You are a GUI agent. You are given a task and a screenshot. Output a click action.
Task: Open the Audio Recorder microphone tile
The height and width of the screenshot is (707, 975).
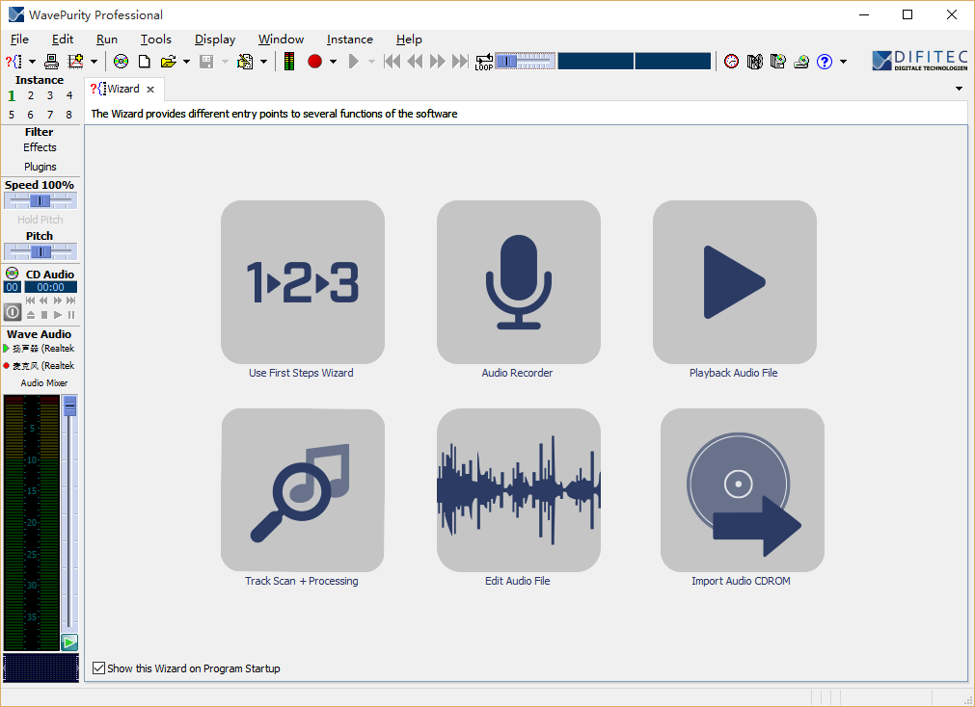pyautogui.click(x=518, y=281)
